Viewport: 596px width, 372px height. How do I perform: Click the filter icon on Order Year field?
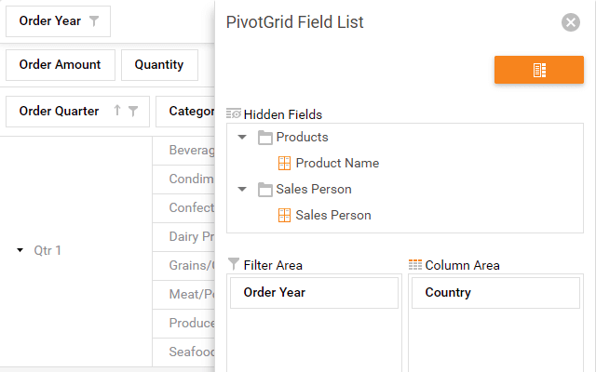pyautogui.click(x=94, y=21)
